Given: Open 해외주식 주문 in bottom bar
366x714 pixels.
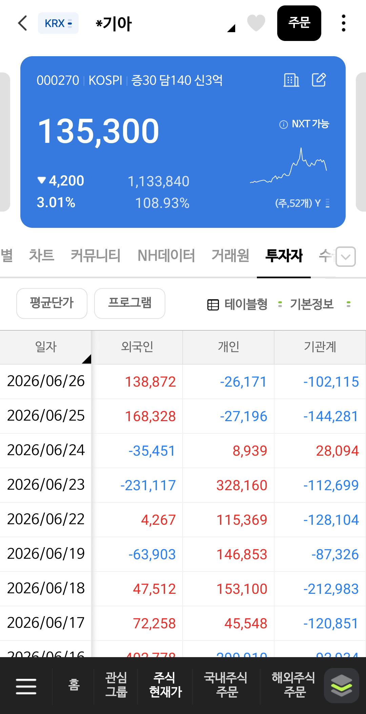Looking at the screenshot, I should pyautogui.click(x=293, y=685).
